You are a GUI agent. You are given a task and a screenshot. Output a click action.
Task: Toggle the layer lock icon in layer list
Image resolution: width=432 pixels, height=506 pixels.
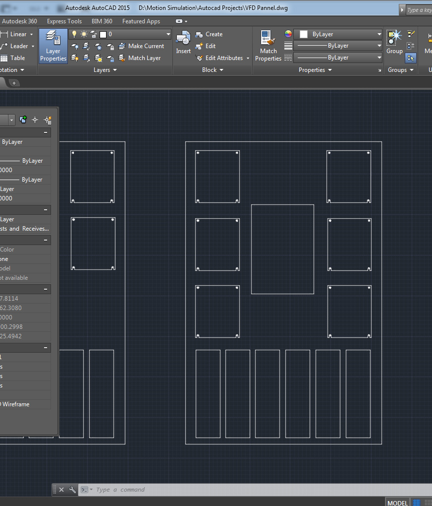94,34
